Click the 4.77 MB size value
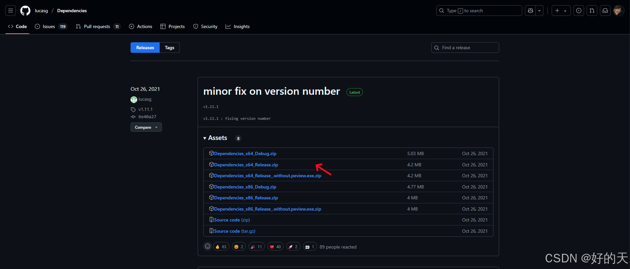Image resolution: width=630 pixels, height=269 pixels. tap(415, 187)
